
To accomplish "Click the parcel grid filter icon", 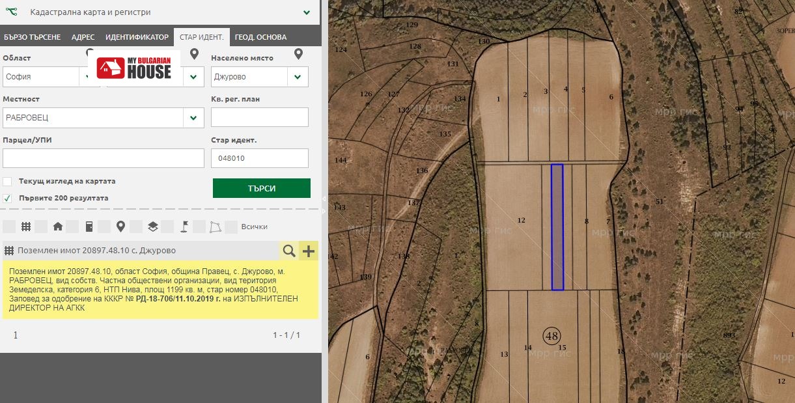I will click(26, 227).
